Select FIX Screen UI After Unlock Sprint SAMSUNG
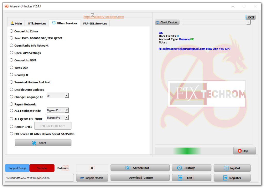Viewport: 264px width, 188px height. pos(11,134)
